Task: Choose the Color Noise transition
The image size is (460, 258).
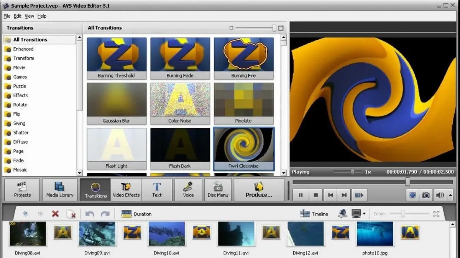Action: tap(180, 104)
